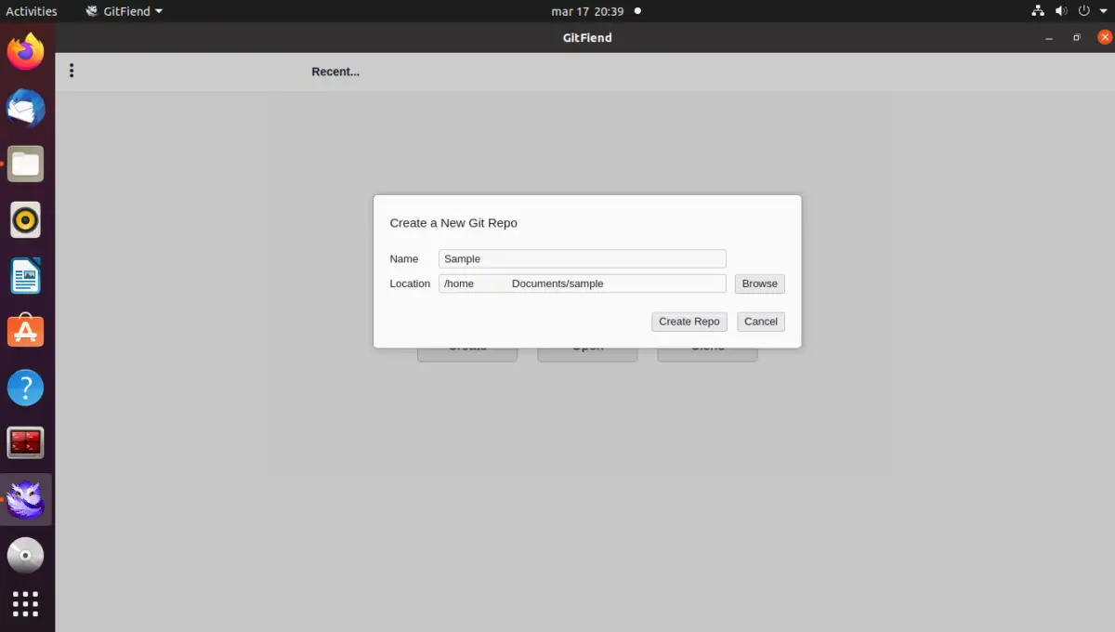Open the Recent... repositories list
The width and height of the screenshot is (1115, 632).
tap(335, 72)
